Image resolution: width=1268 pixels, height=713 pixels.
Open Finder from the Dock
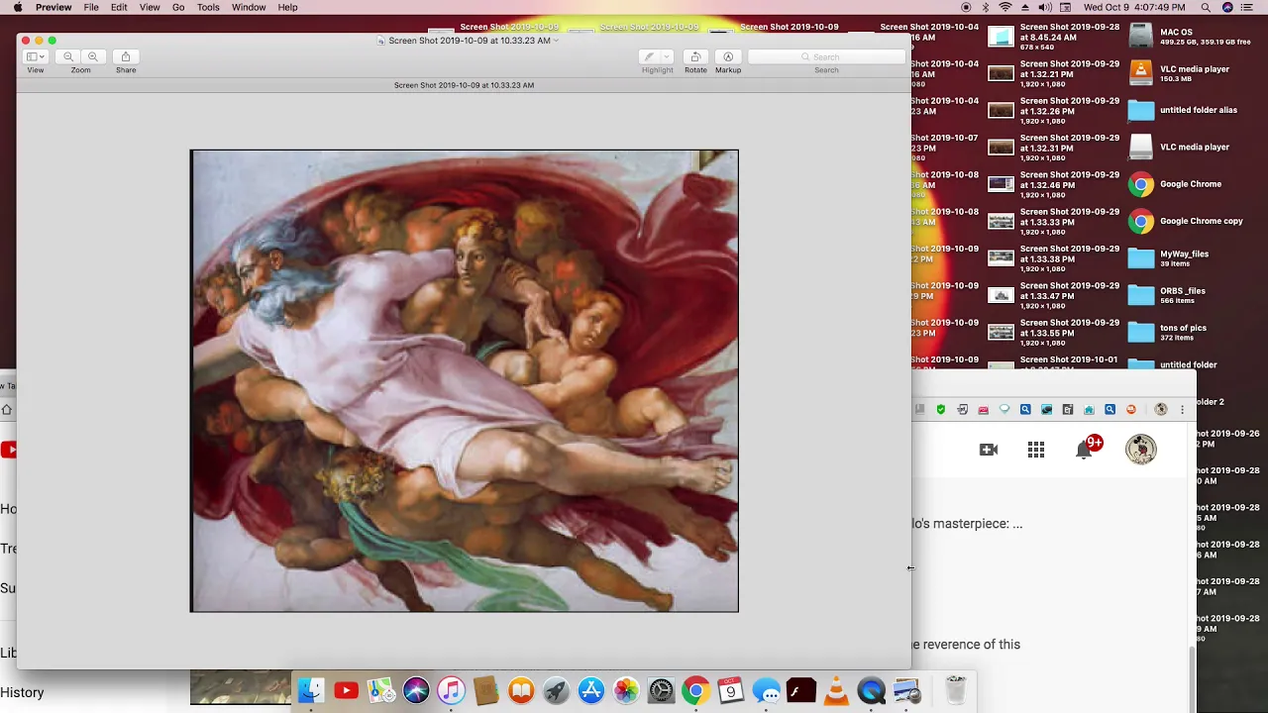point(311,690)
